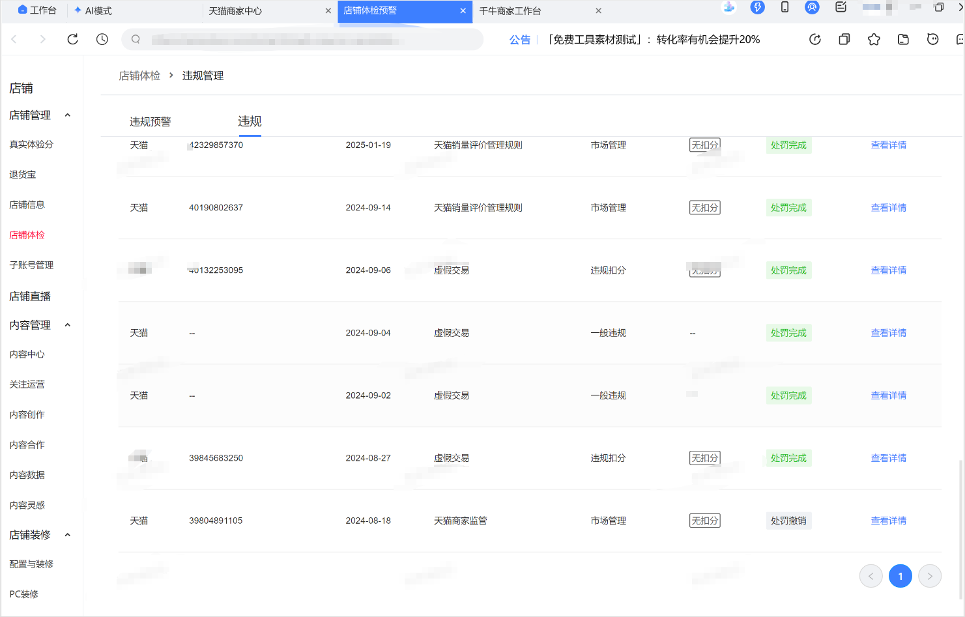Click the blue customer service headset icon

coord(812,8)
